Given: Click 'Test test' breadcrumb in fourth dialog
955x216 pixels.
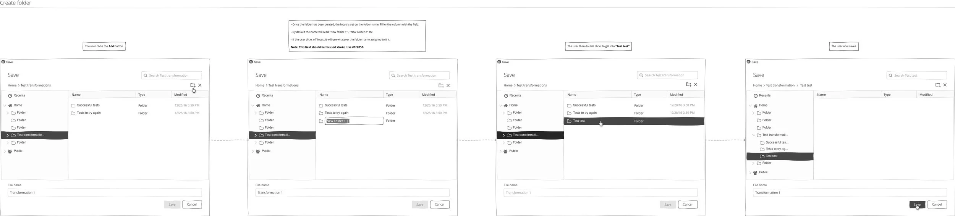Looking at the screenshot, I should (806, 85).
